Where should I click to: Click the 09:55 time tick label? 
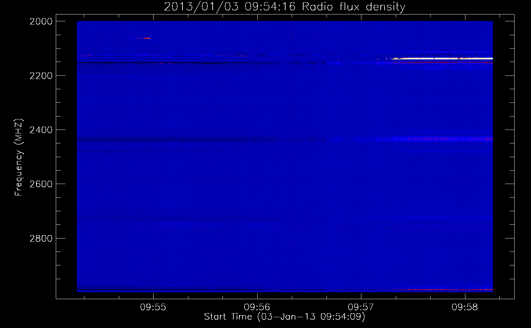coord(153,307)
